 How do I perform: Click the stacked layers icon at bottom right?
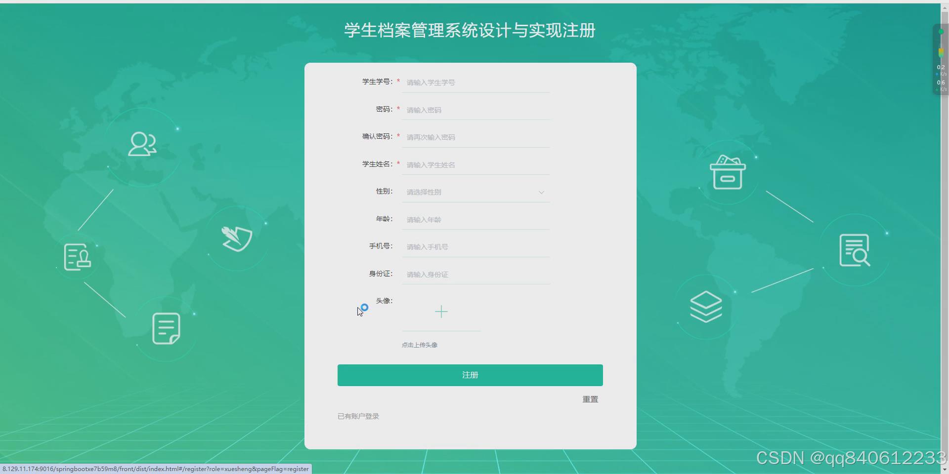(x=706, y=306)
